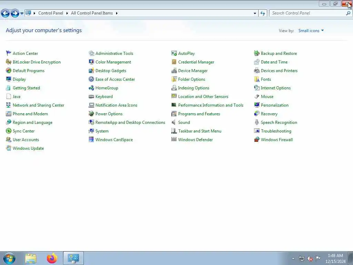Click the muted volume tray icon
Screen dimensions: 353x265
[310, 258]
